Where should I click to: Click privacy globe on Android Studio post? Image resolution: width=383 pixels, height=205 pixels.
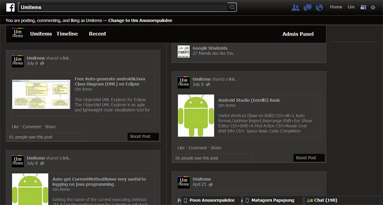click(208, 85)
